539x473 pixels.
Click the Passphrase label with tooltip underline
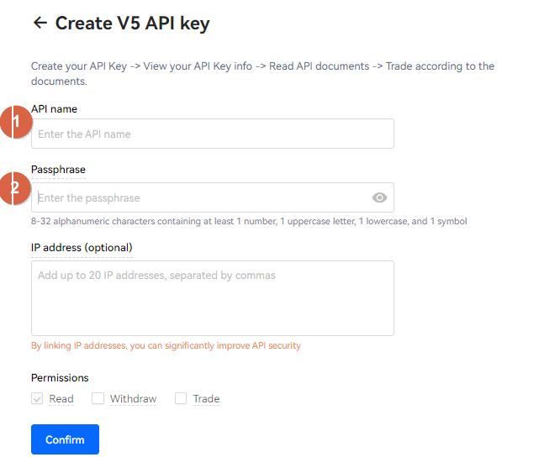58,170
